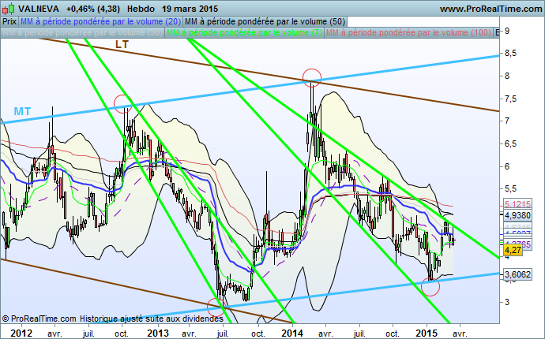Click the brown LT trendline annotation
The width and height of the screenshot is (545, 339).
pyautogui.click(x=122, y=44)
